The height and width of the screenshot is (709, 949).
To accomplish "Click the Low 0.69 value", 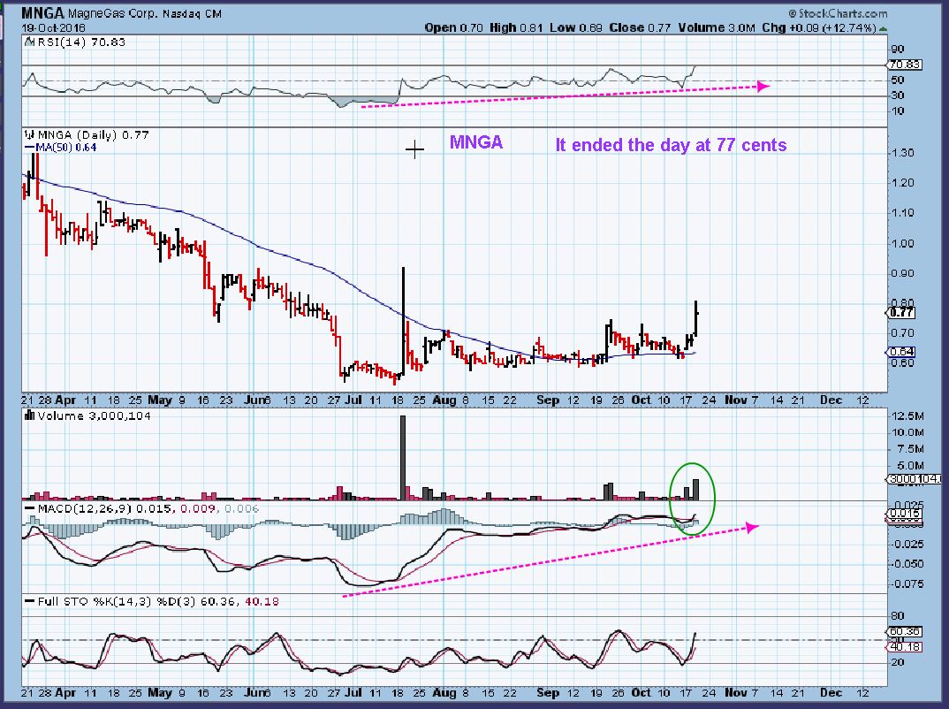I will pyautogui.click(x=575, y=28).
